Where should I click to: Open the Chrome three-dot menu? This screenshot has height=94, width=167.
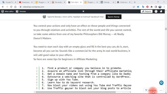(164, 7)
